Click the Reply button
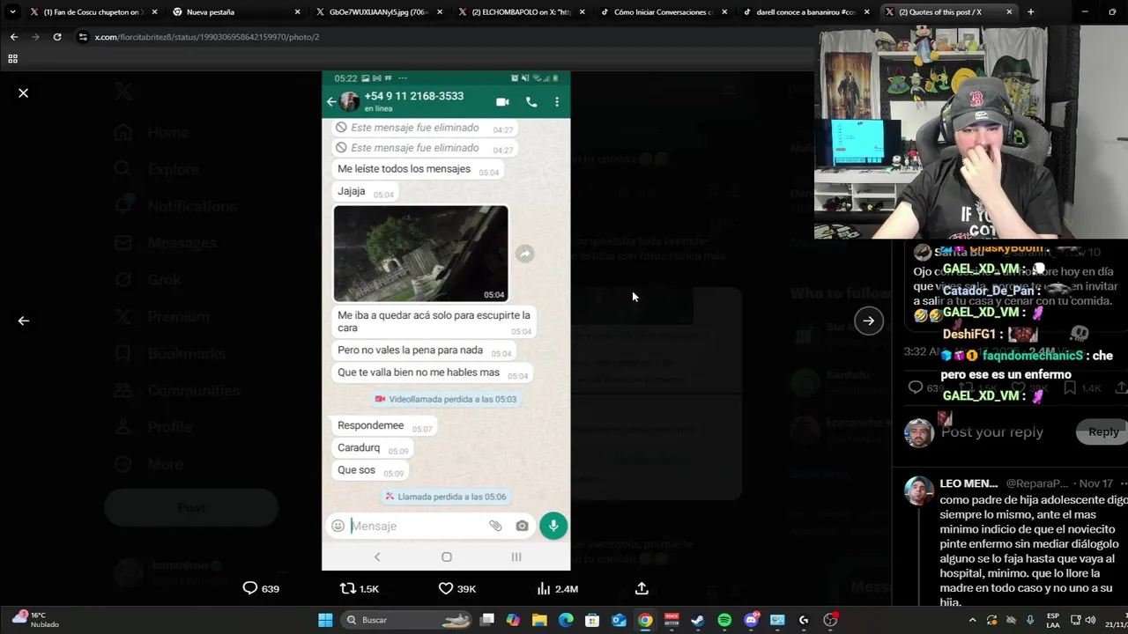 (1102, 431)
